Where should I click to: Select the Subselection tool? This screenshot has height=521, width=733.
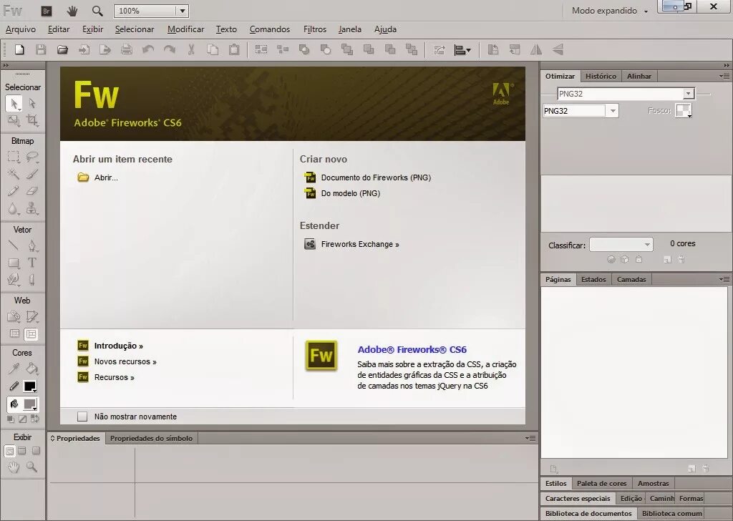point(31,103)
